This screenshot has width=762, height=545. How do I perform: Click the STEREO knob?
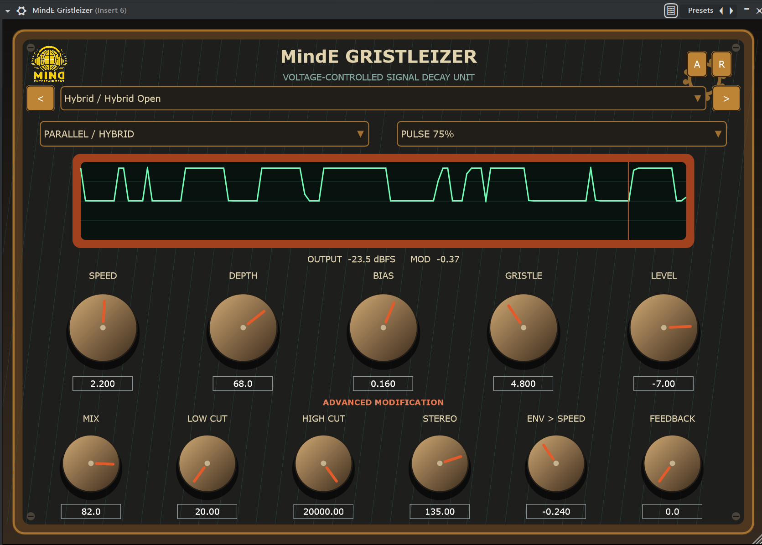440,463
